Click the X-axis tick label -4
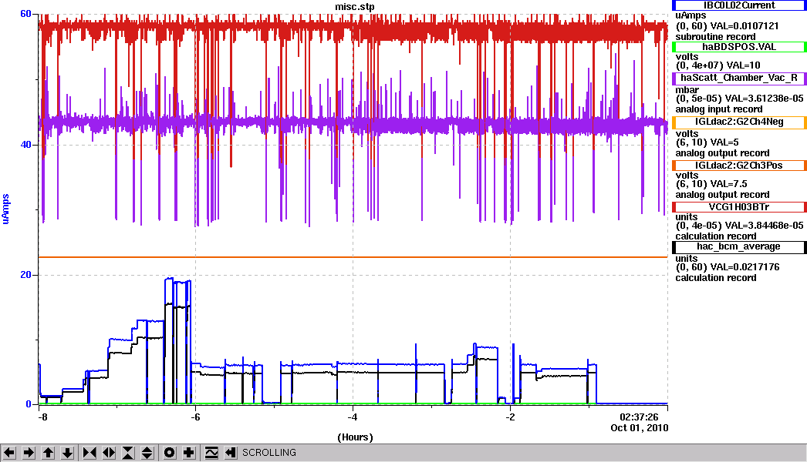This screenshot has height=462, width=807. (353, 417)
